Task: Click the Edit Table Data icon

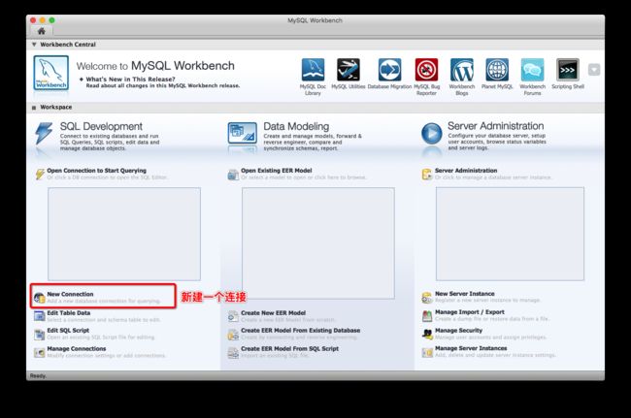Action: pos(40,316)
